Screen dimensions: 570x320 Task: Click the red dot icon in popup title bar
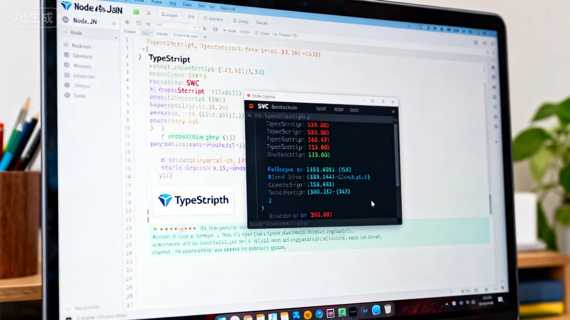click(x=248, y=96)
